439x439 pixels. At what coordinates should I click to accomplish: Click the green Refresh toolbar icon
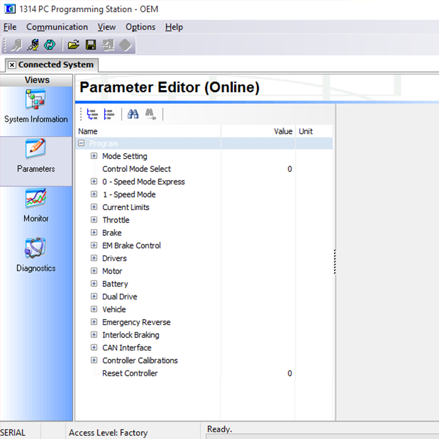pyautogui.click(x=50, y=45)
